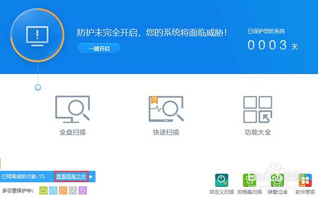Open 宏病毒扫描 macro virus scan

[250, 180]
